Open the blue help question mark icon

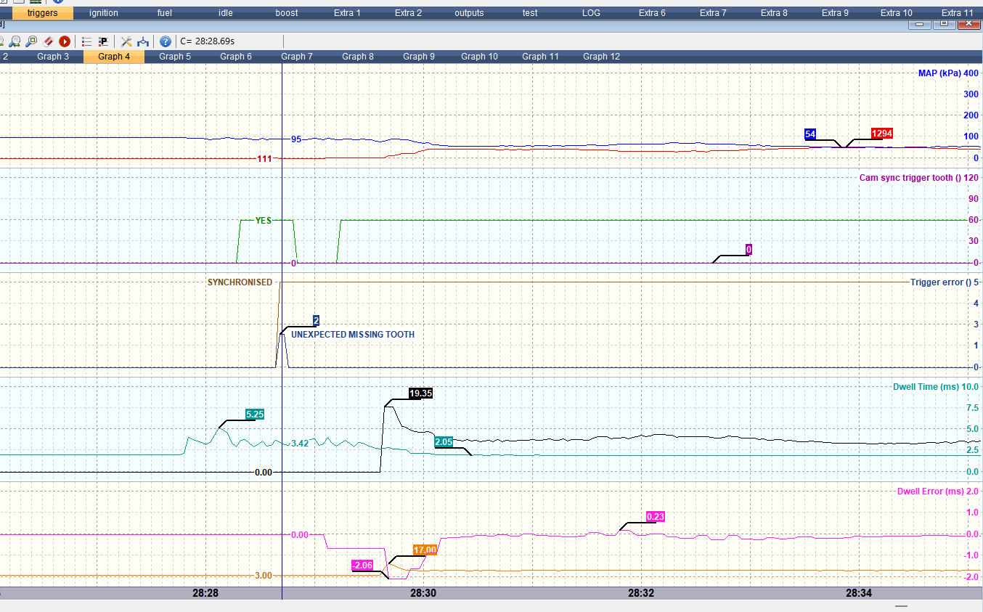pos(166,41)
